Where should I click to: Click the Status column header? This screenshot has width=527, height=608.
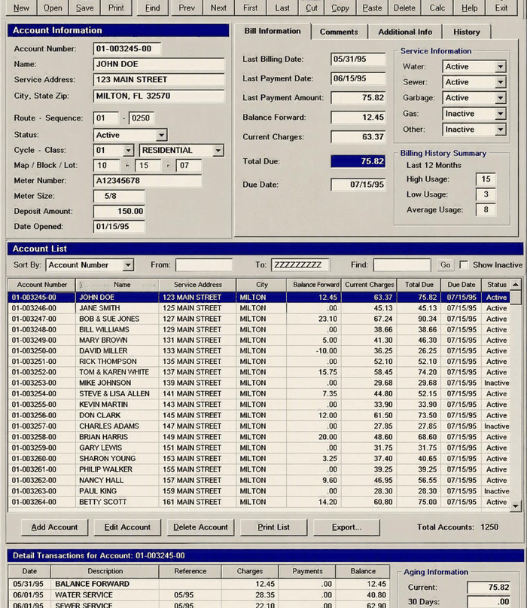[x=496, y=285]
